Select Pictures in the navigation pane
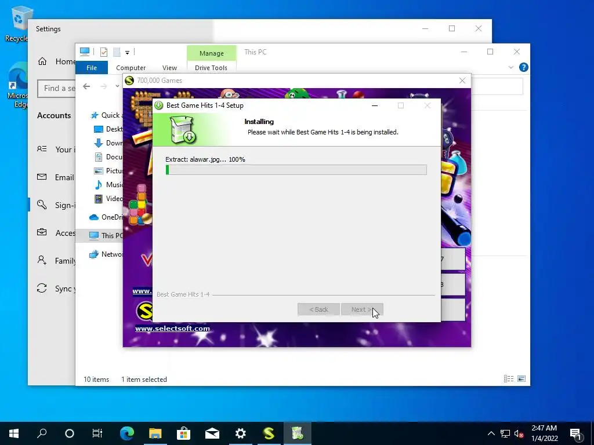 click(108, 171)
